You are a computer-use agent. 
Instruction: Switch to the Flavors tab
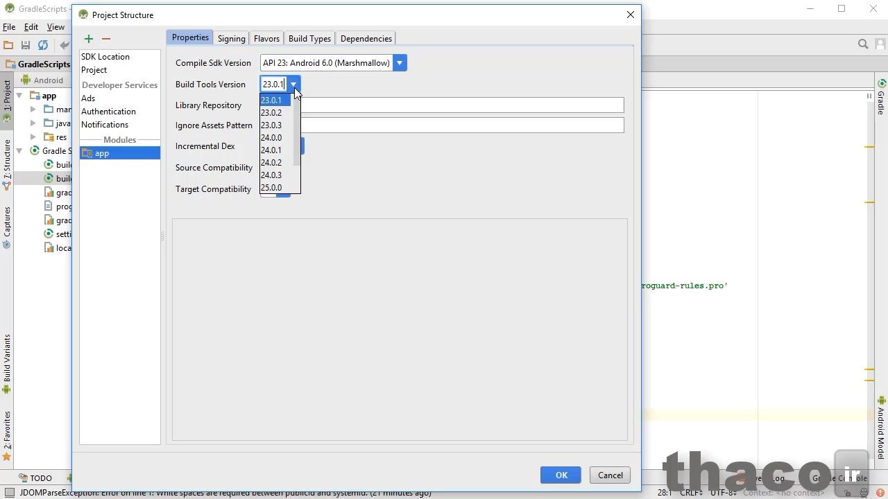coord(266,39)
